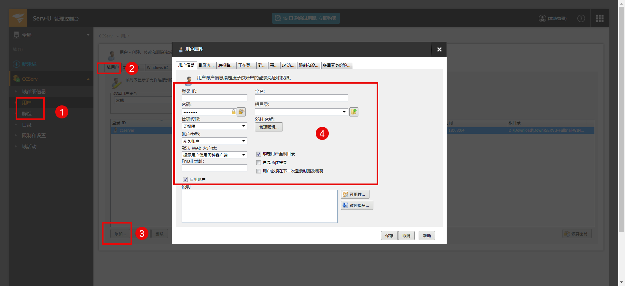Click the Serv-U logo icon
The width and height of the screenshot is (625, 286).
[x=18, y=18]
